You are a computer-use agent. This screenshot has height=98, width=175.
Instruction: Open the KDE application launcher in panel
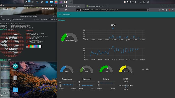coord(26,2)
